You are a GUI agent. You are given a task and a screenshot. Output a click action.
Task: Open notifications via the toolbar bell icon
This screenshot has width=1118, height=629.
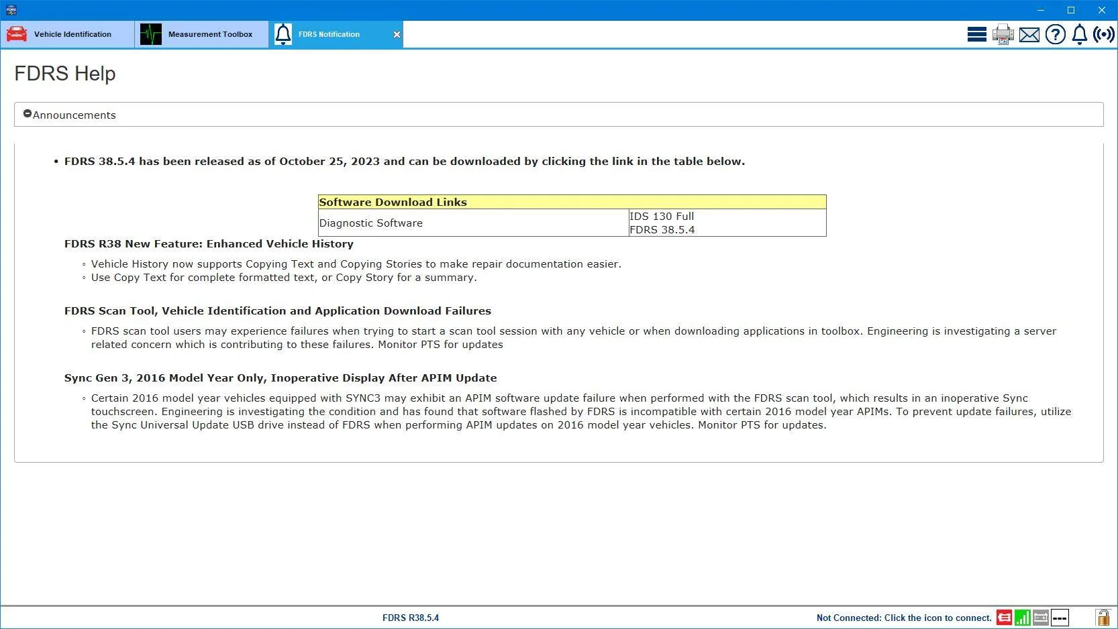pos(1079,34)
